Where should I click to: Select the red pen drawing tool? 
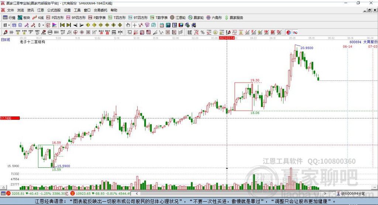(5, 33)
